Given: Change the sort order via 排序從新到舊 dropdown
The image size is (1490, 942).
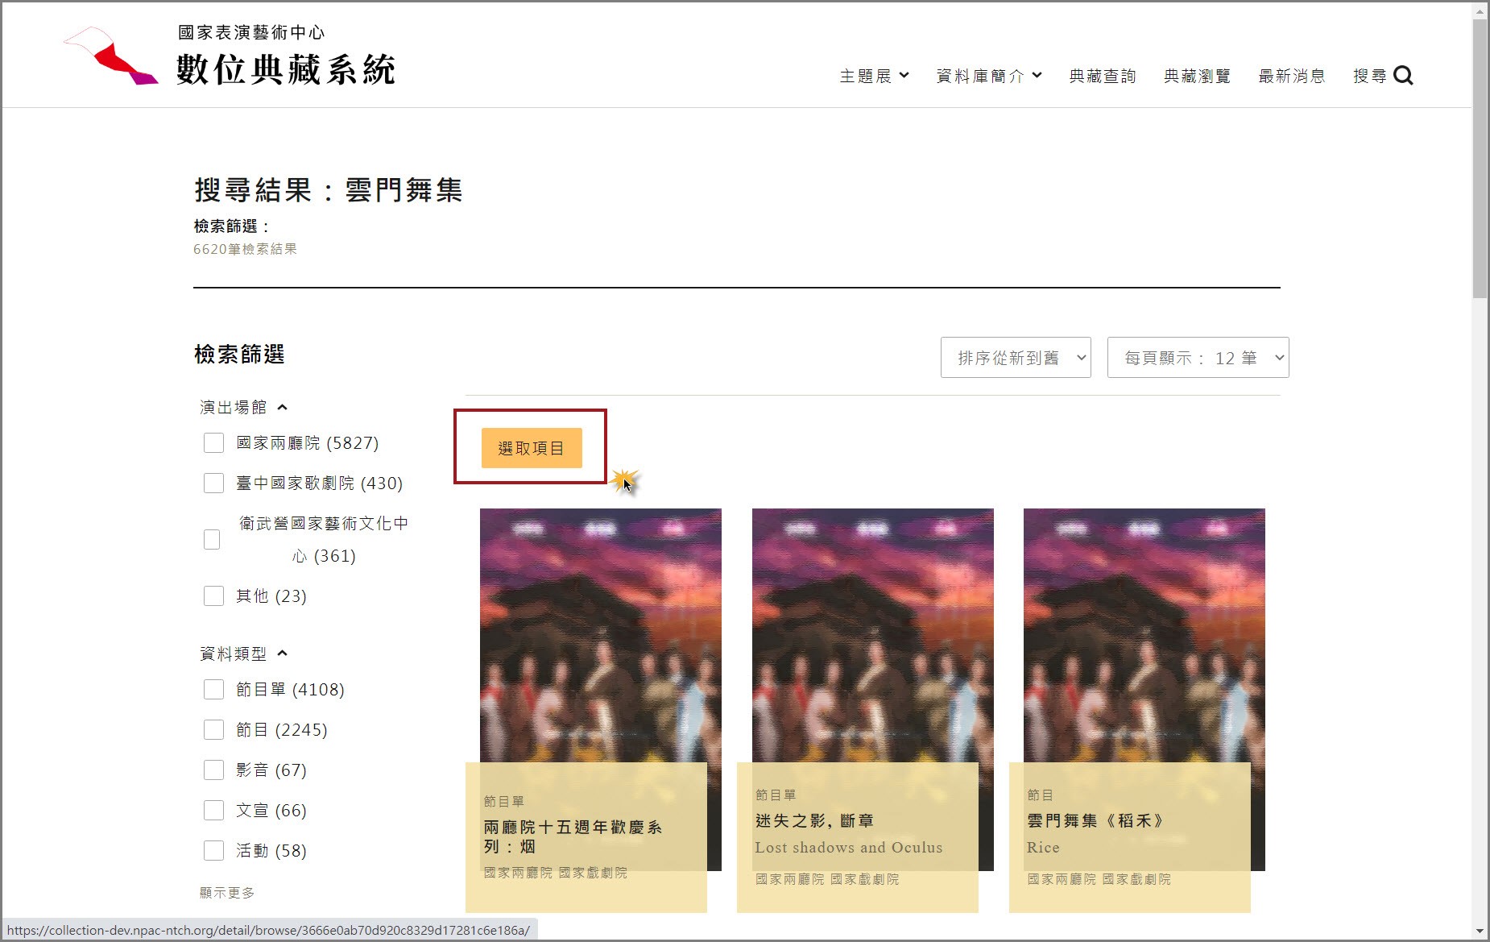Looking at the screenshot, I should [x=1015, y=357].
